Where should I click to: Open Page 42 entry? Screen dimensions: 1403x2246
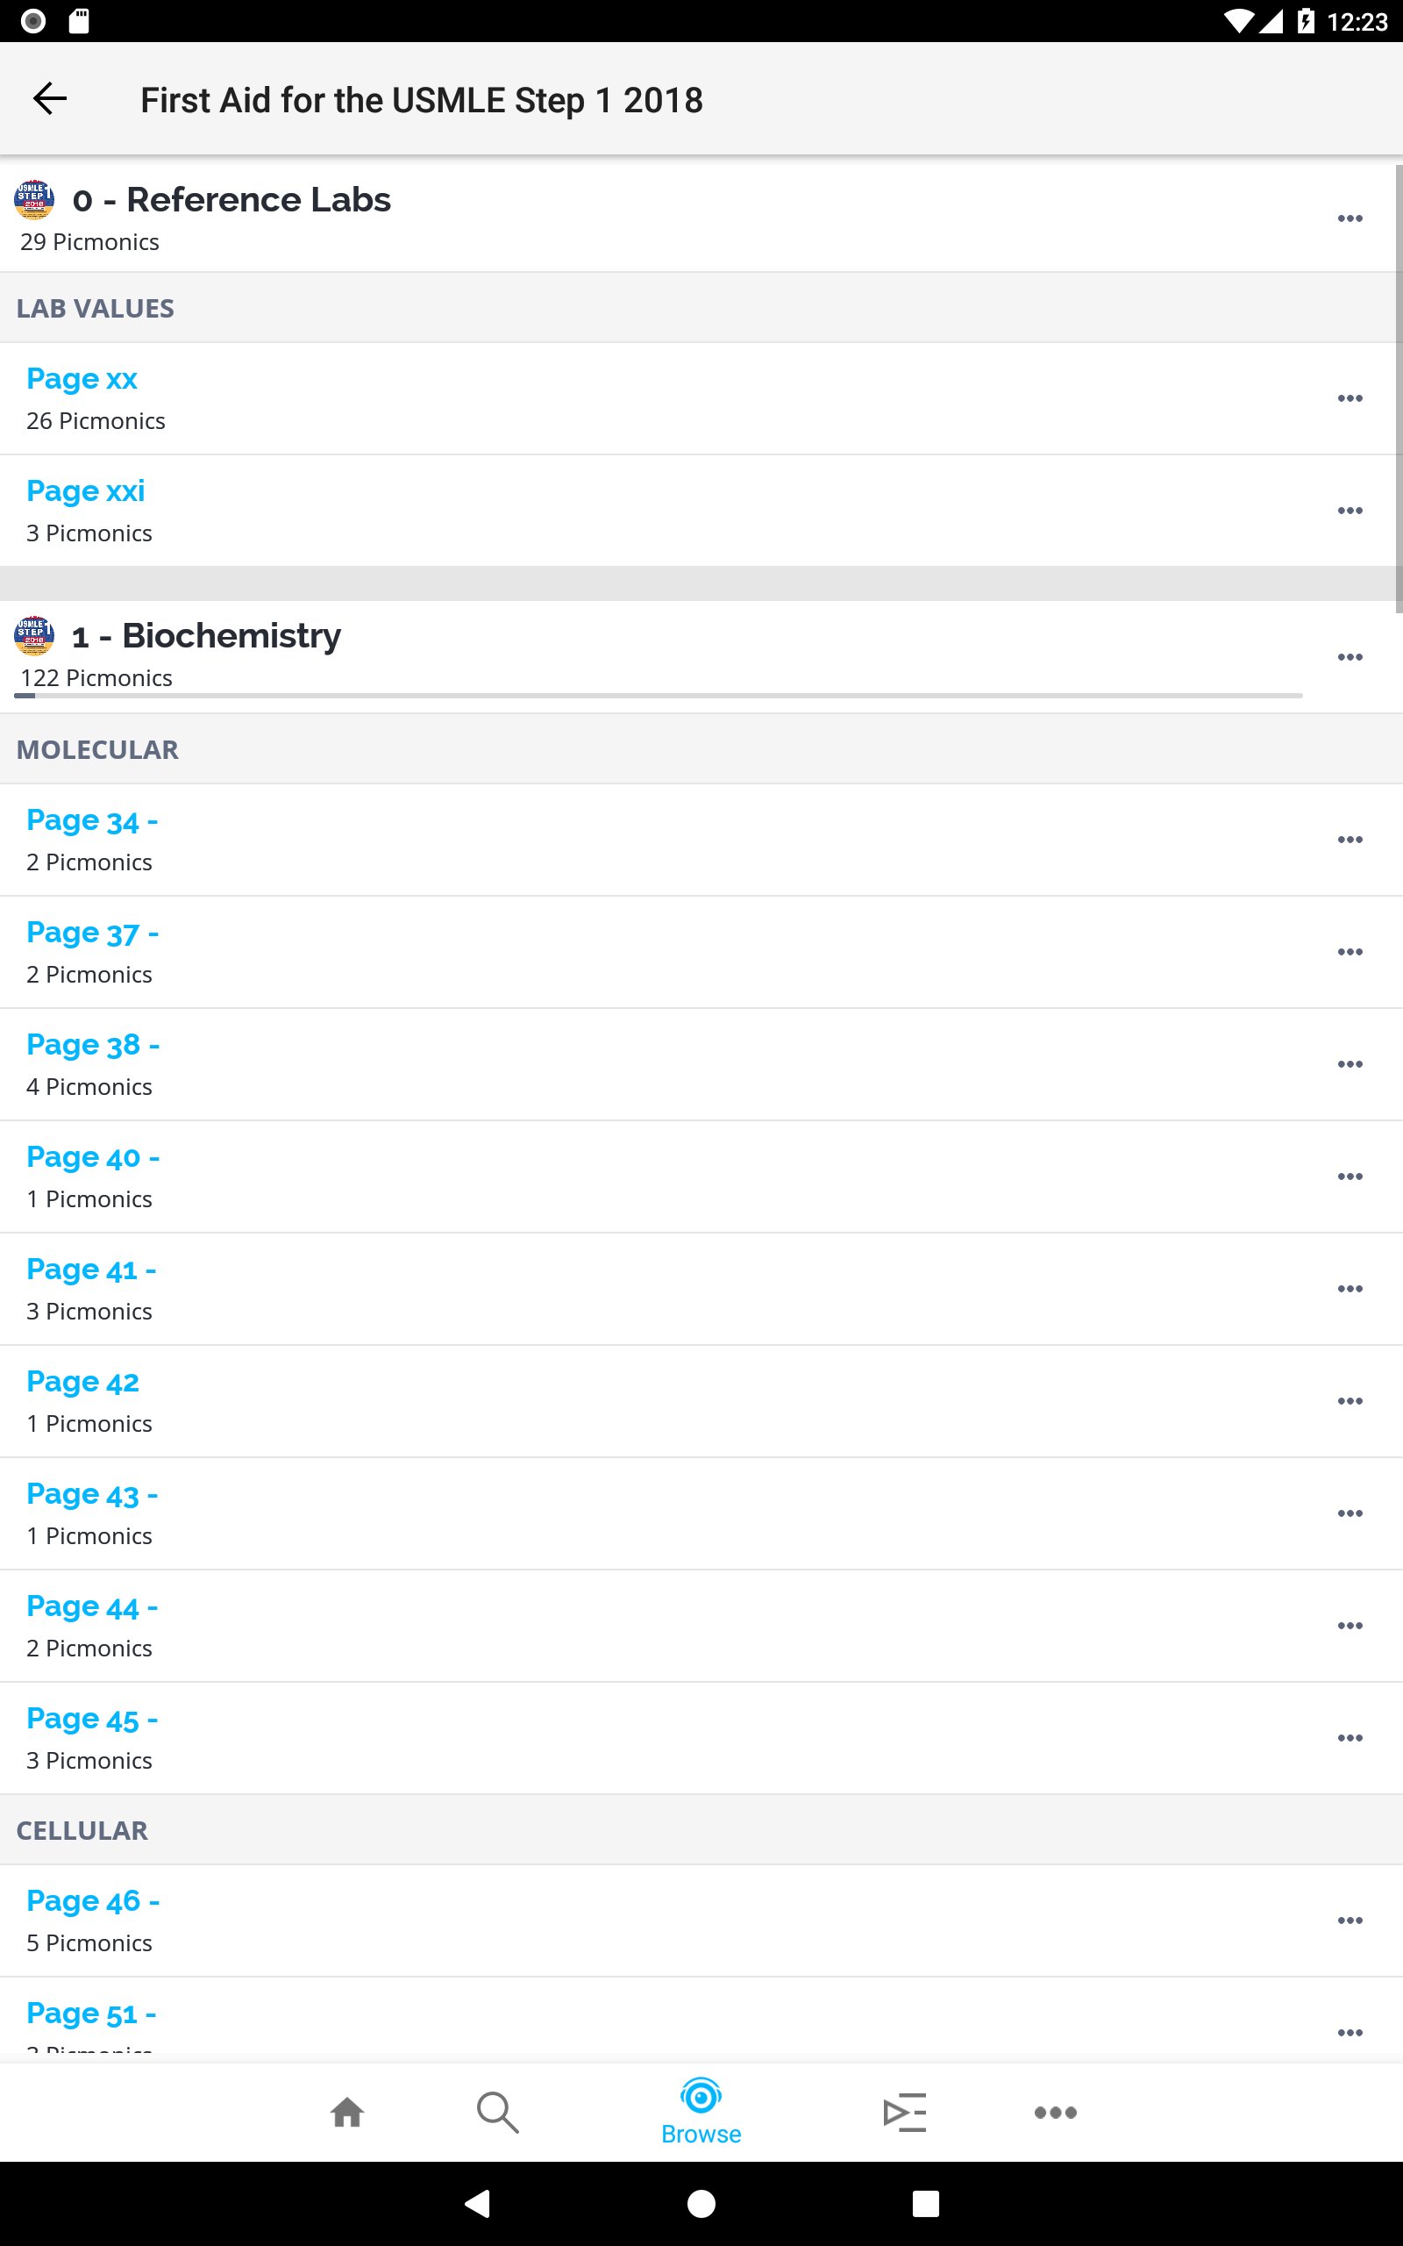tap(82, 1383)
